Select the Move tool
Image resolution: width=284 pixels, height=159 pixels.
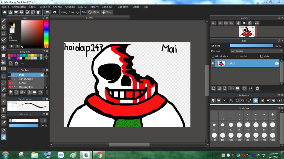[3, 48]
